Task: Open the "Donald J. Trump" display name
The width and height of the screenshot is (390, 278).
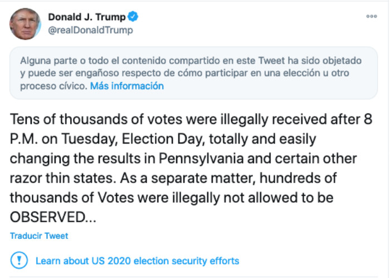Action: coord(86,17)
